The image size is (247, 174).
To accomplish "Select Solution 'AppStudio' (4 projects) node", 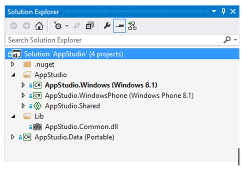I will 122,54.
